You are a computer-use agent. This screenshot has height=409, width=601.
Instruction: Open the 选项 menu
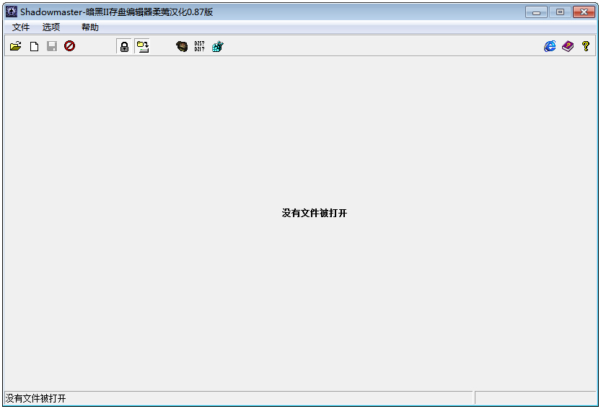51,27
